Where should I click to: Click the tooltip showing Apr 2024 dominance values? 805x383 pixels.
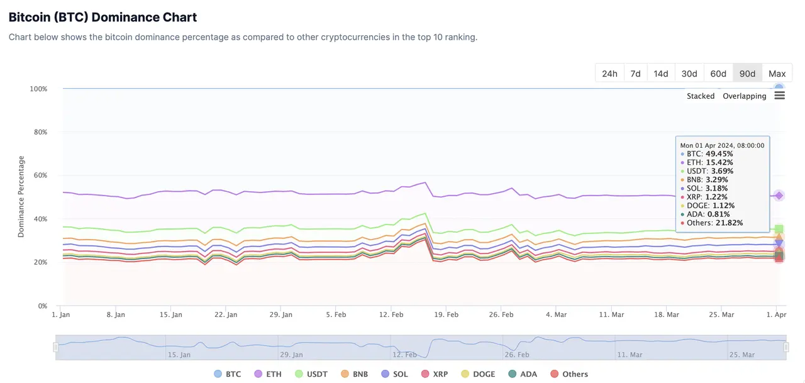click(722, 184)
